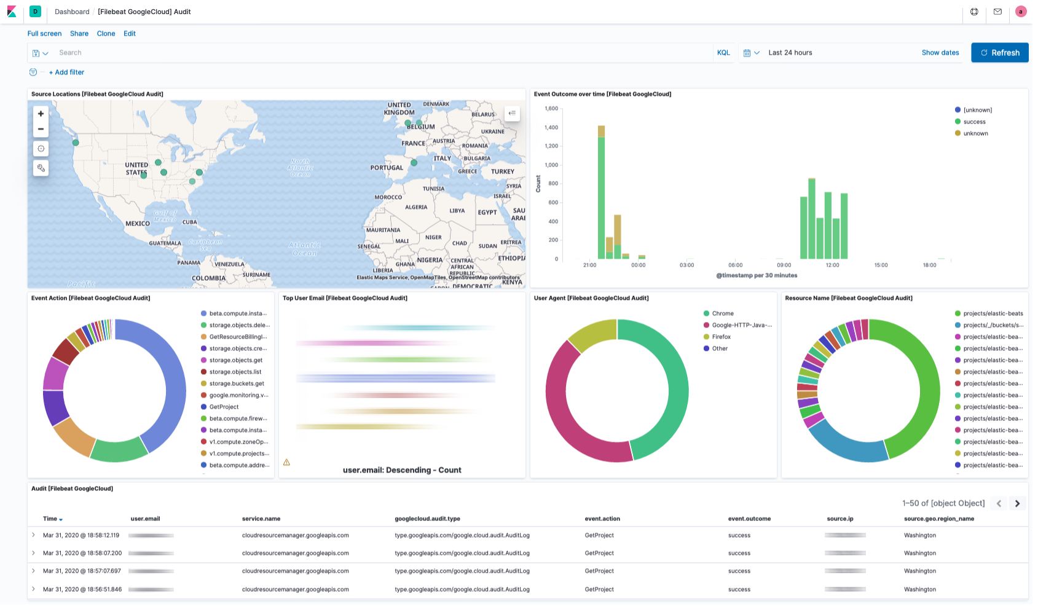Click the filter settings icon beside Add filter
This screenshot has height=612, width=1046.
32,72
